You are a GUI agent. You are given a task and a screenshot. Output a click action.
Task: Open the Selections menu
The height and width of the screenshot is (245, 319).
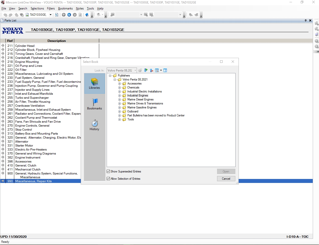tap(37, 8)
